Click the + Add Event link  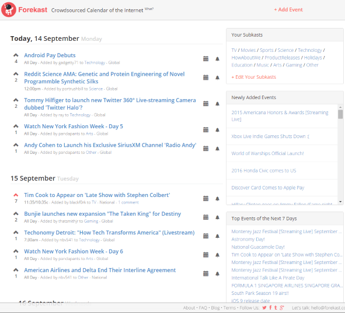pos(288,10)
